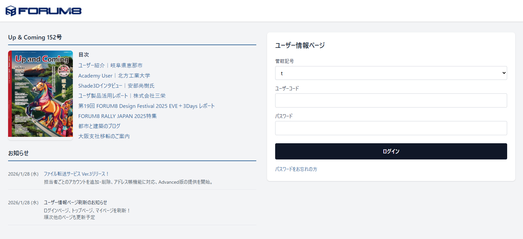This screenshot has width=523, height=239.
Task: Open the 安部尚樹氏 link
Action: [141, 86]
